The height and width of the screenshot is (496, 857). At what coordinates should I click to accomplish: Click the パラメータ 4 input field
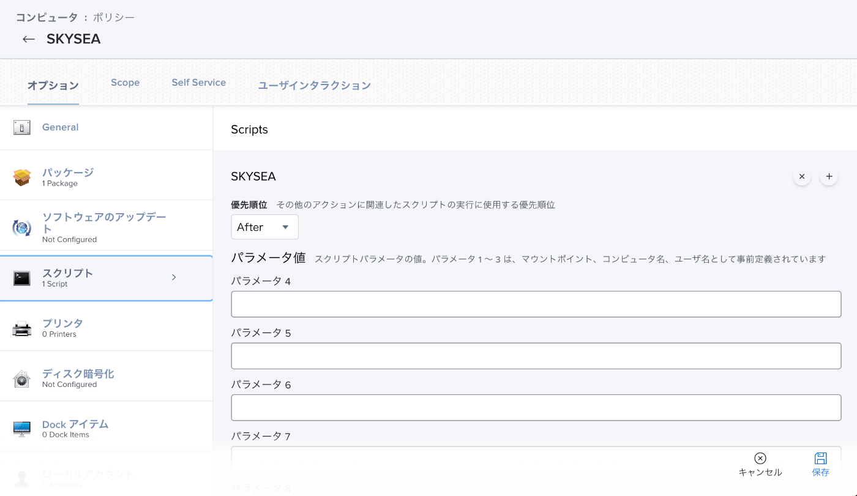coord(536,304)
